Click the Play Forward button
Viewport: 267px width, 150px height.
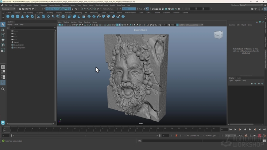point(250,130)
